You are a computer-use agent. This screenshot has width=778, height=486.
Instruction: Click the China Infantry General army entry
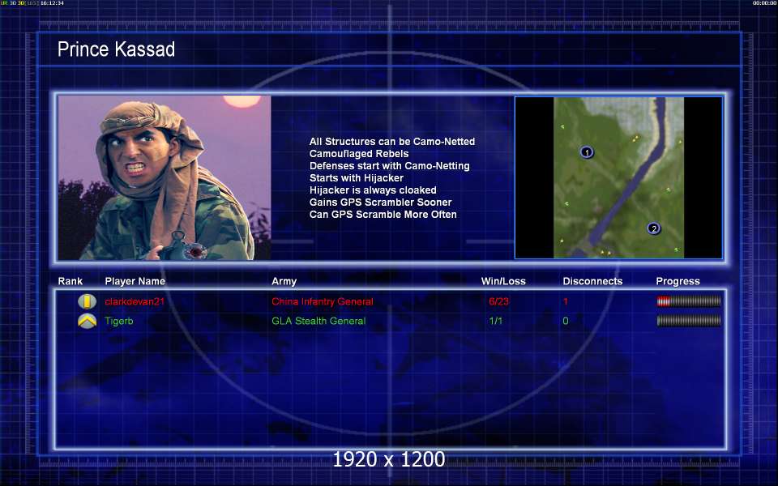[323, 301]
